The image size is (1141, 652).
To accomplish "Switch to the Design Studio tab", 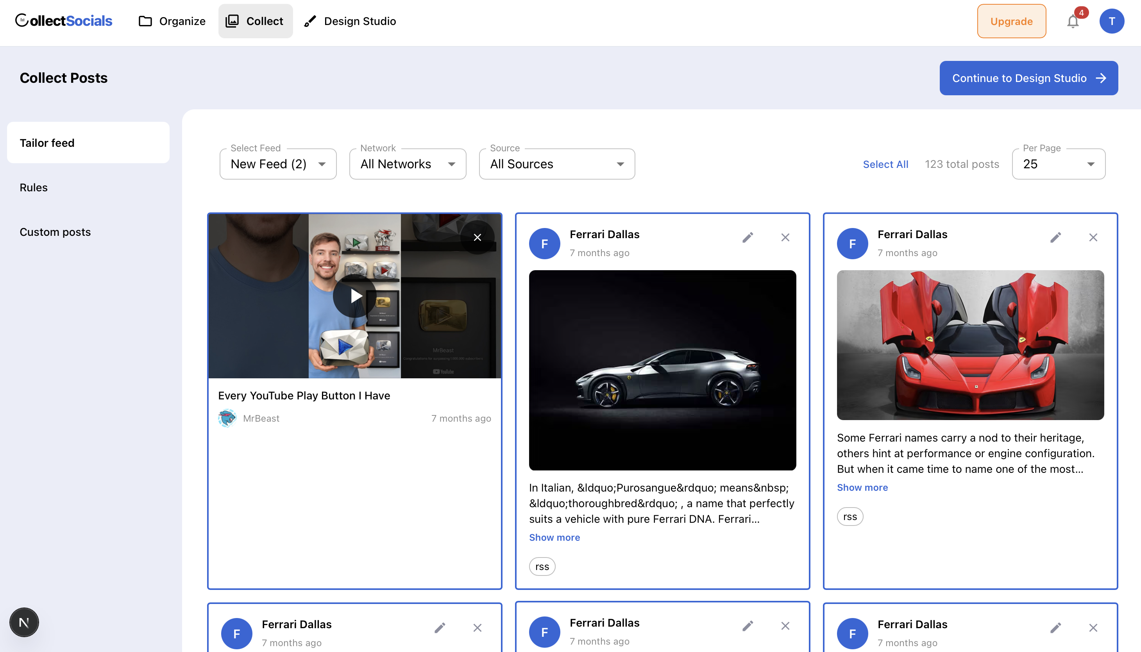I will (x=350, y=21).
